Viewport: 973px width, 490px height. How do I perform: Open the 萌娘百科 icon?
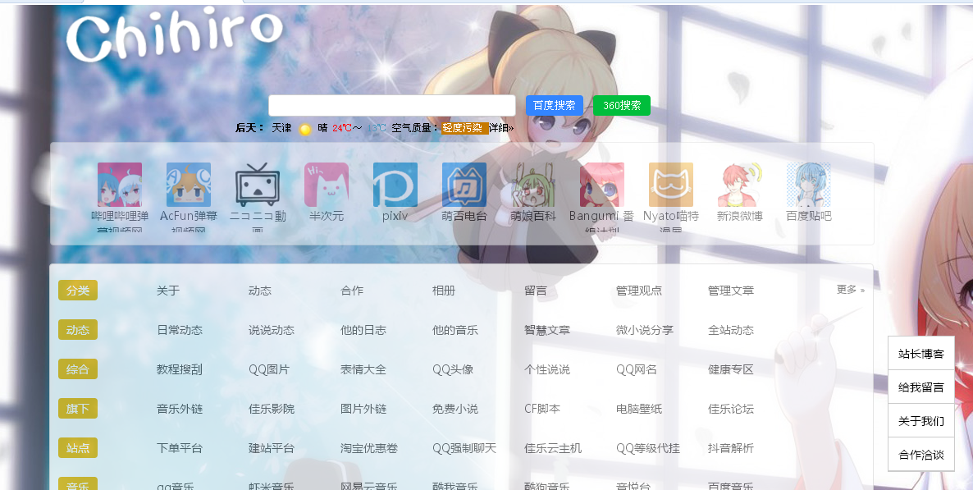tap(533, 185)
